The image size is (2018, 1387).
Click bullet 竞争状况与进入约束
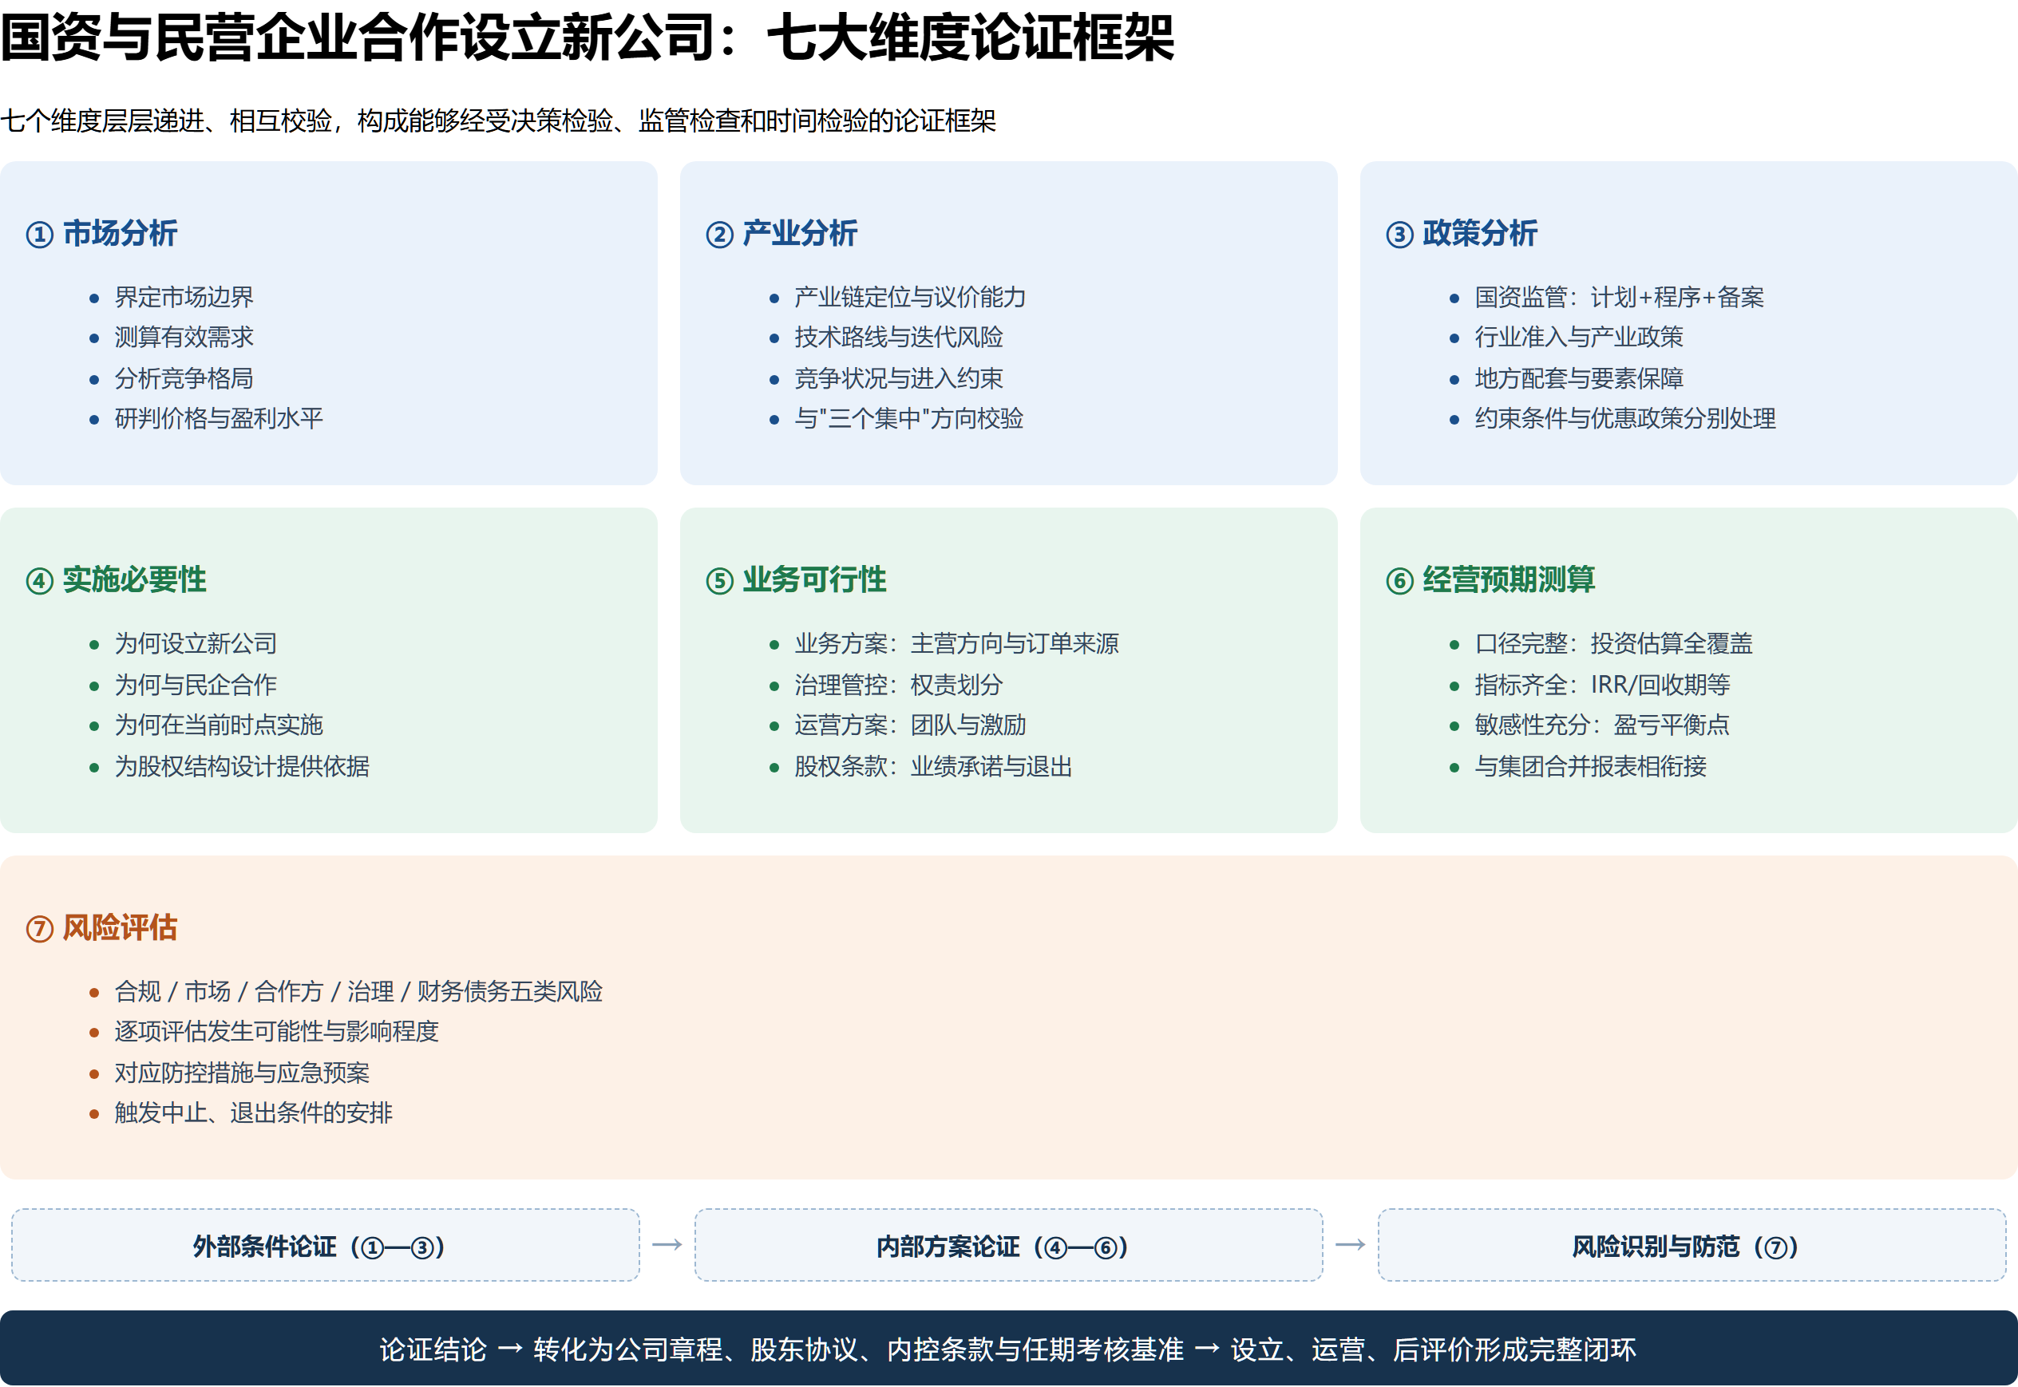point(899,378)
